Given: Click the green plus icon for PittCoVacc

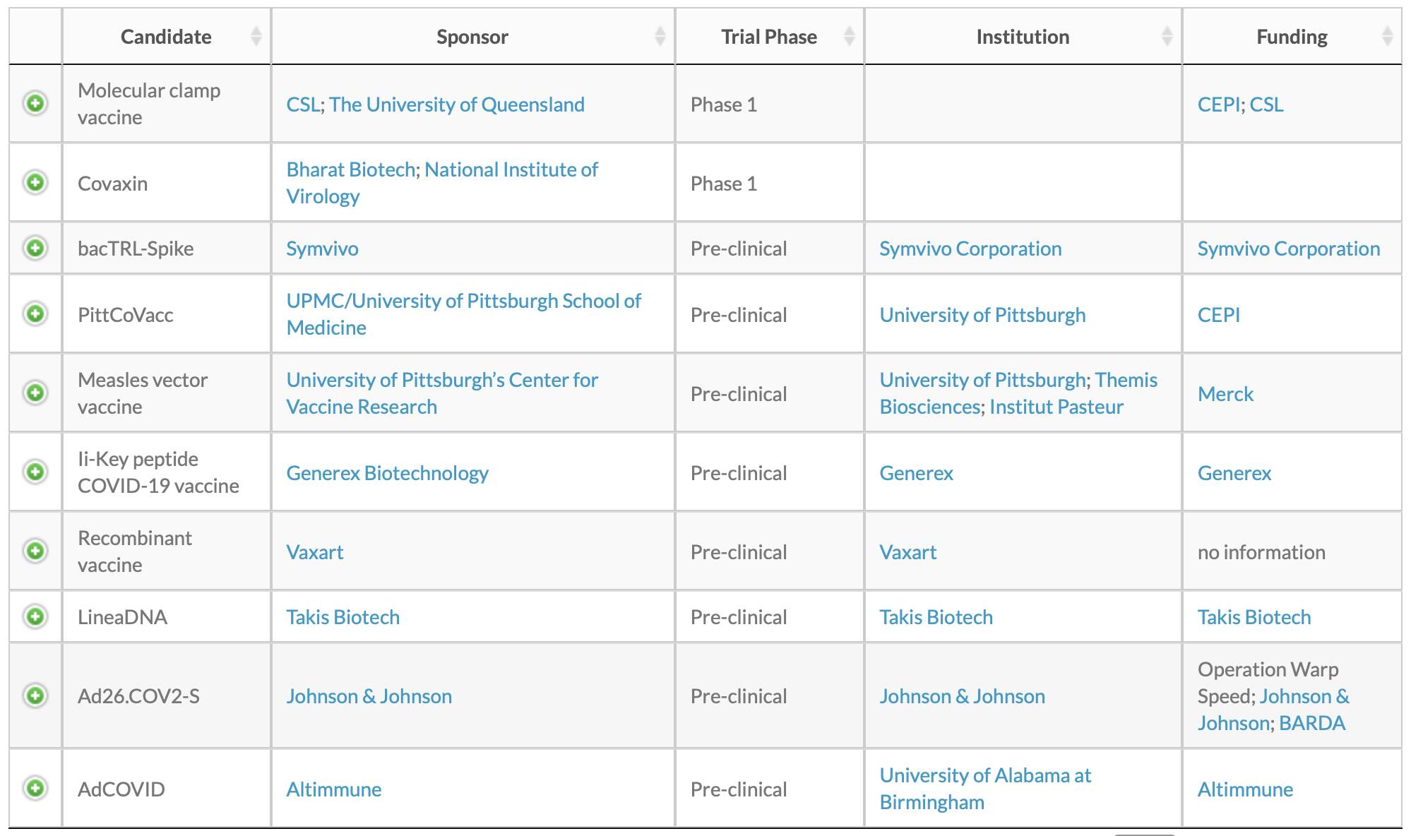Looking at the screenshot, I should coord(35,313).
